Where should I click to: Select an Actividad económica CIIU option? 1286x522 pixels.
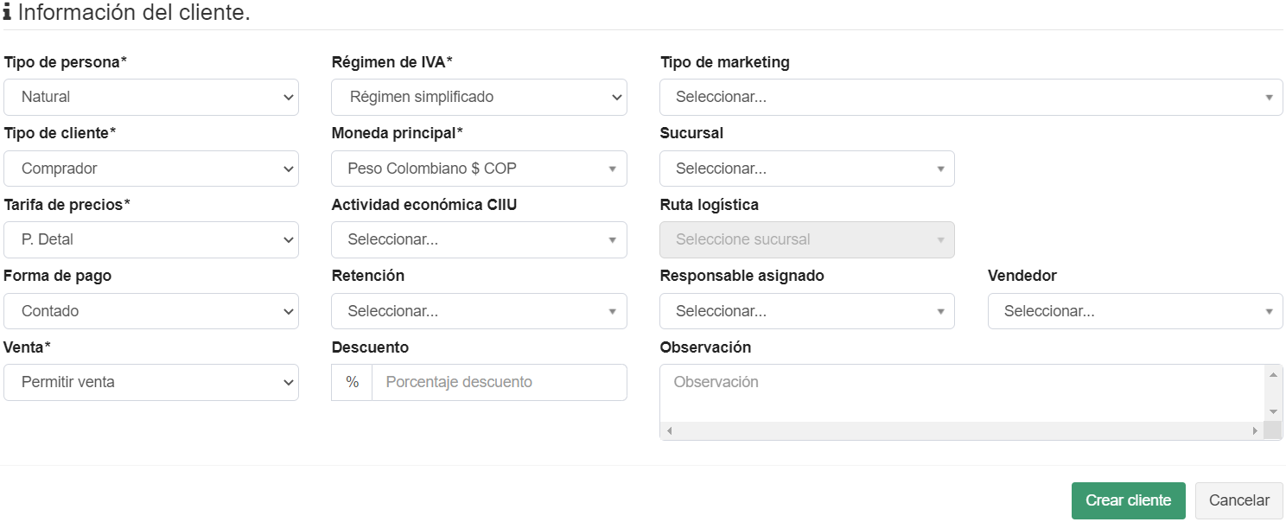479,239
